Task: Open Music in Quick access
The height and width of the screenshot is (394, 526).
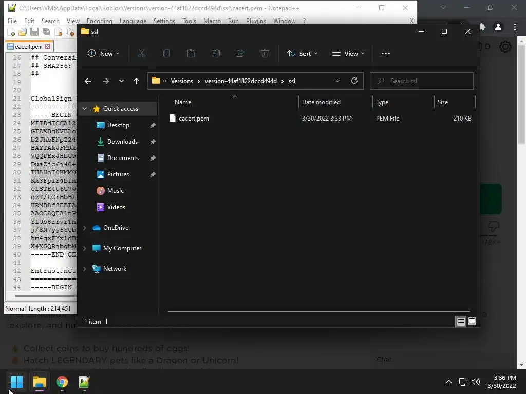Action: point(115,191)
